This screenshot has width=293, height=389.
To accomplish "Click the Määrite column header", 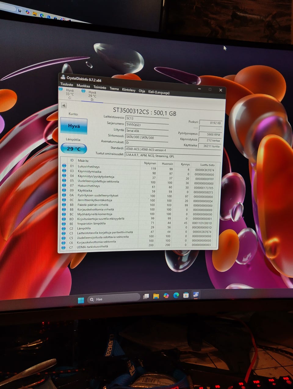I will coord(83,161).
